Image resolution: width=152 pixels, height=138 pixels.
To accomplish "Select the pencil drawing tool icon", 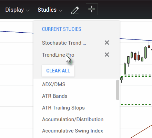I will click(x=75, y=10).
